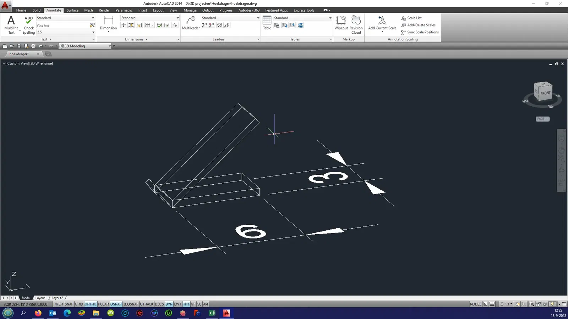Open Excel from the taskbar
Screen dimensions: 568x319
coord(212,313)
